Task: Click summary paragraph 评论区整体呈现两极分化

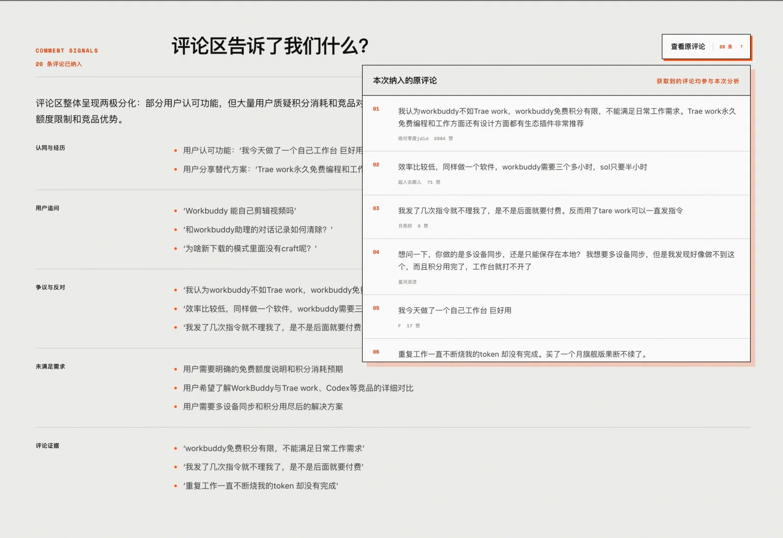Action: coord(199,111)
